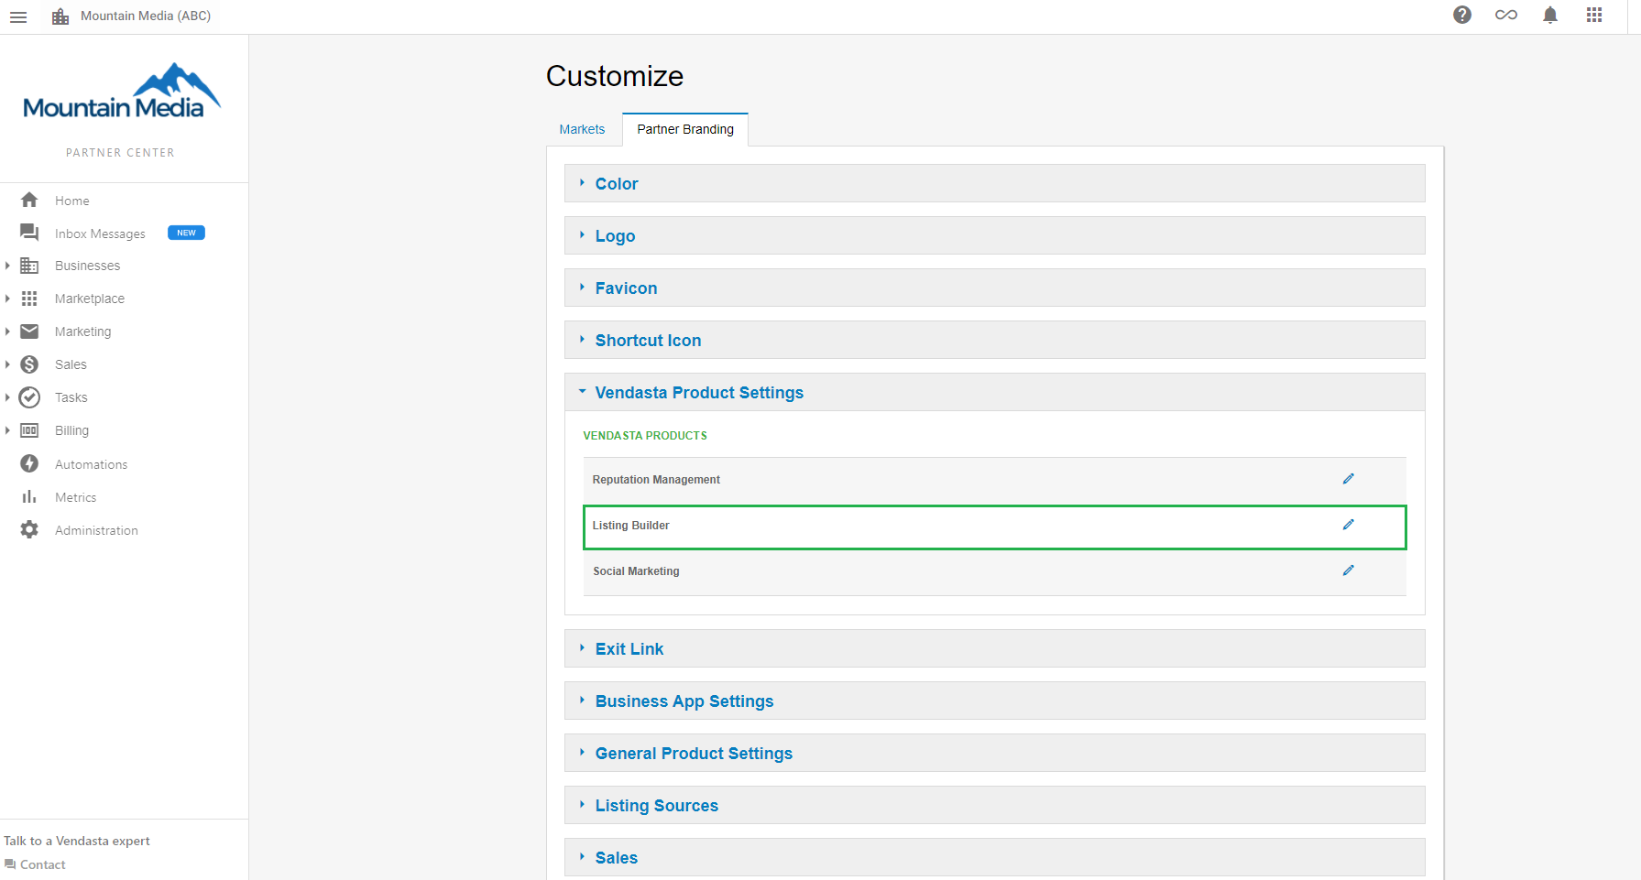Viewport: 1641px width, 880px height.
Task: Click the Inbox Messages chat icon
Action: [29, 233]
